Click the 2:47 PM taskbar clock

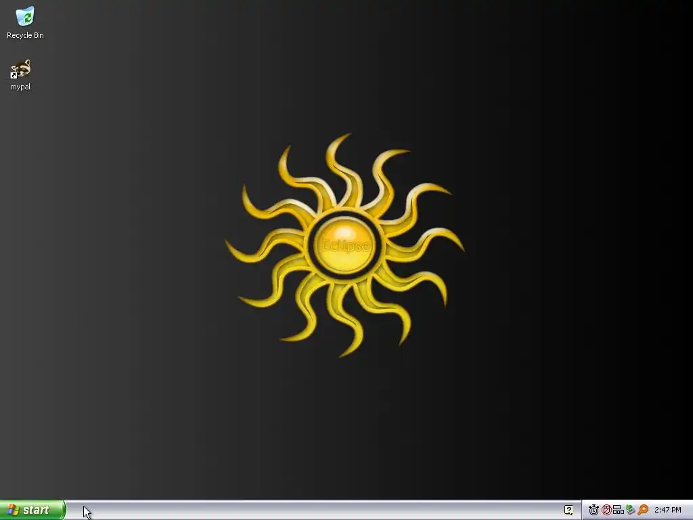[668, 510]
